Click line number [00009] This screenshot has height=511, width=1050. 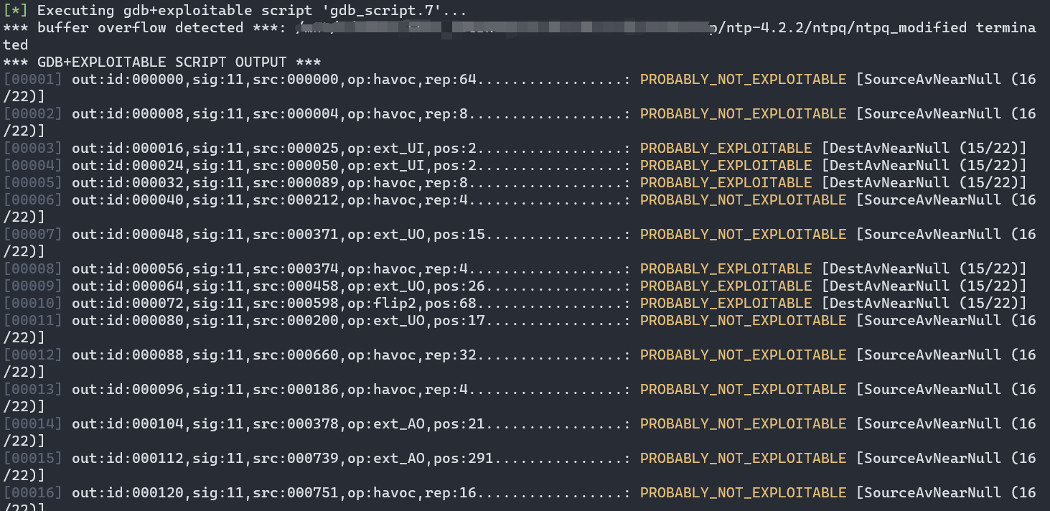(x=33, y=286)
